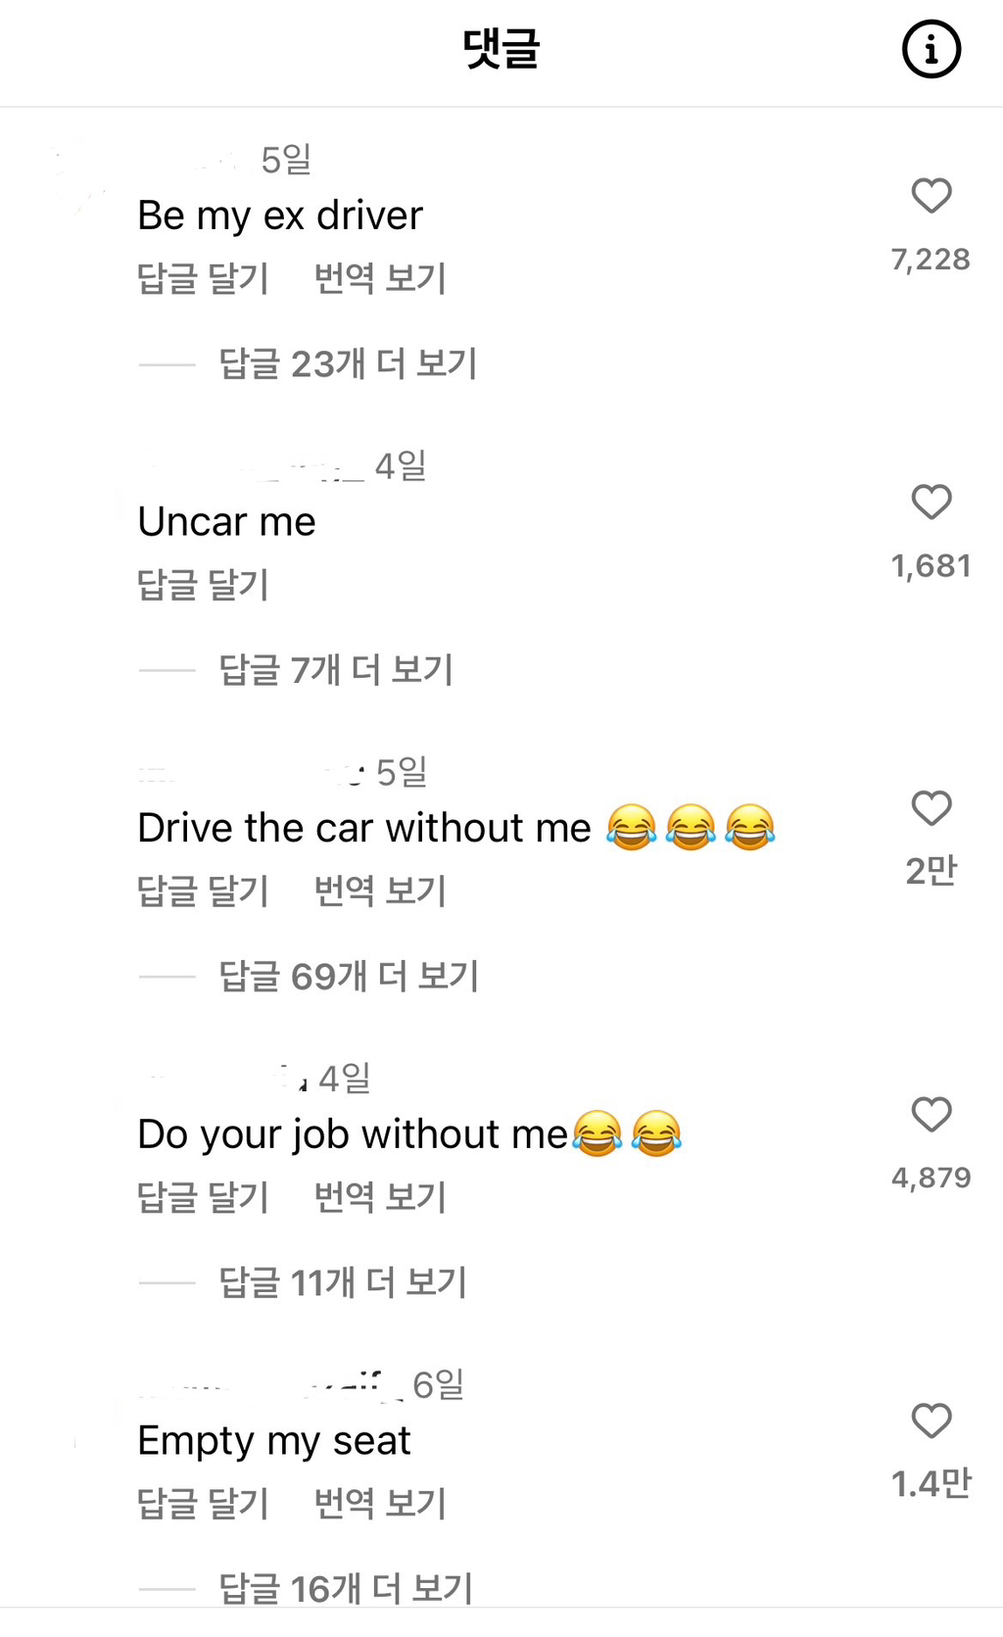This screenshot has height=1637, width=1003.
Task: Tap the heart on "Drive the car without me"
Action: 931,809
